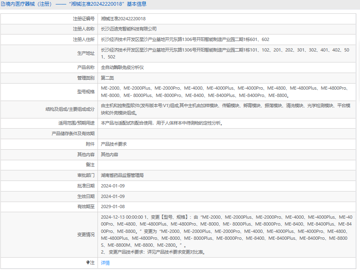Image resolution: width=360 pixels, height=271 pixels.
Task: Open the 产品技术要求 attachment
Action: click(x=114, y=144)
